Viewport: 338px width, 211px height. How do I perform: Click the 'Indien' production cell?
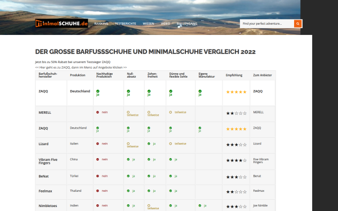[74, 205]
